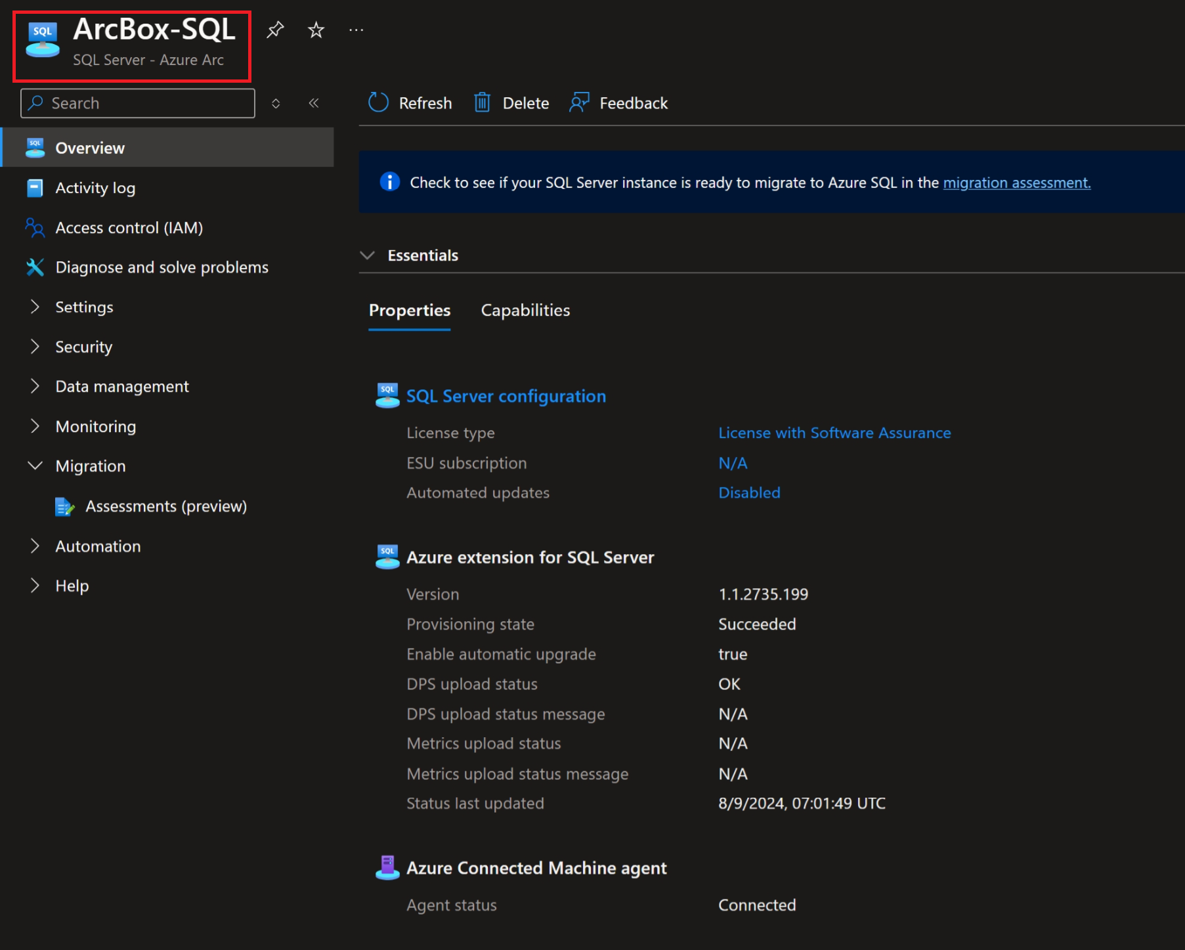Click the Assessments (preview) checklist icon

point(64,507)
